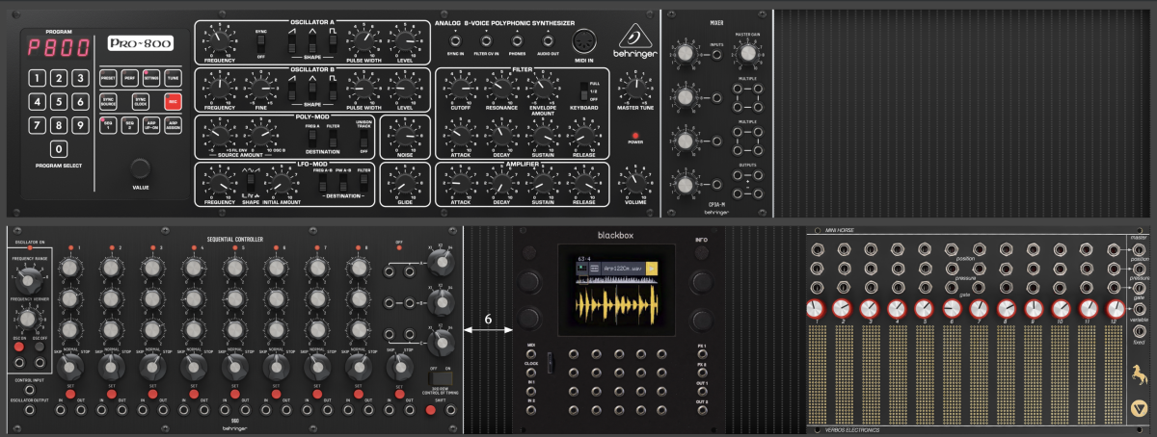The height and width of the screenshot is (437, 1157).
Task: Click the LFO SHAPE selector switch
Action: click(x=250, y=182)
